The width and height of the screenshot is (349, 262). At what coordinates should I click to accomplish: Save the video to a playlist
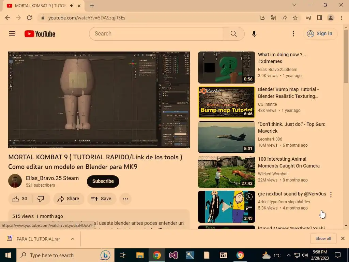101,199
